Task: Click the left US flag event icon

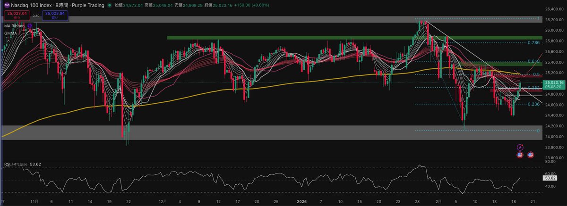Action: tap(521, 154)
